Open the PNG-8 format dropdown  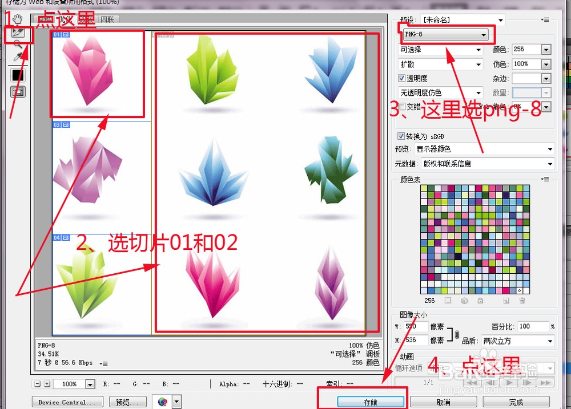point(447,35)
